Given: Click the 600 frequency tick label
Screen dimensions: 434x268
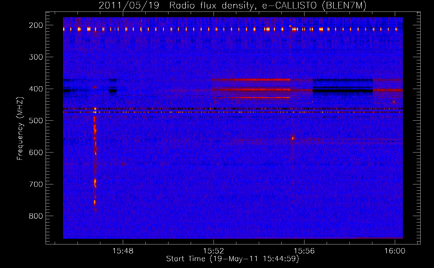Looking at the screenshot, I should coord(36,152).
